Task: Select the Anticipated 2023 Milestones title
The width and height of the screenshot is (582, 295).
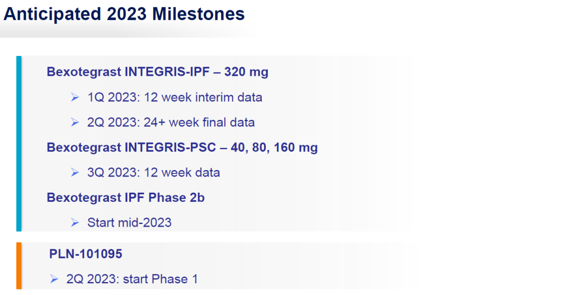Action: coord(124,14)
